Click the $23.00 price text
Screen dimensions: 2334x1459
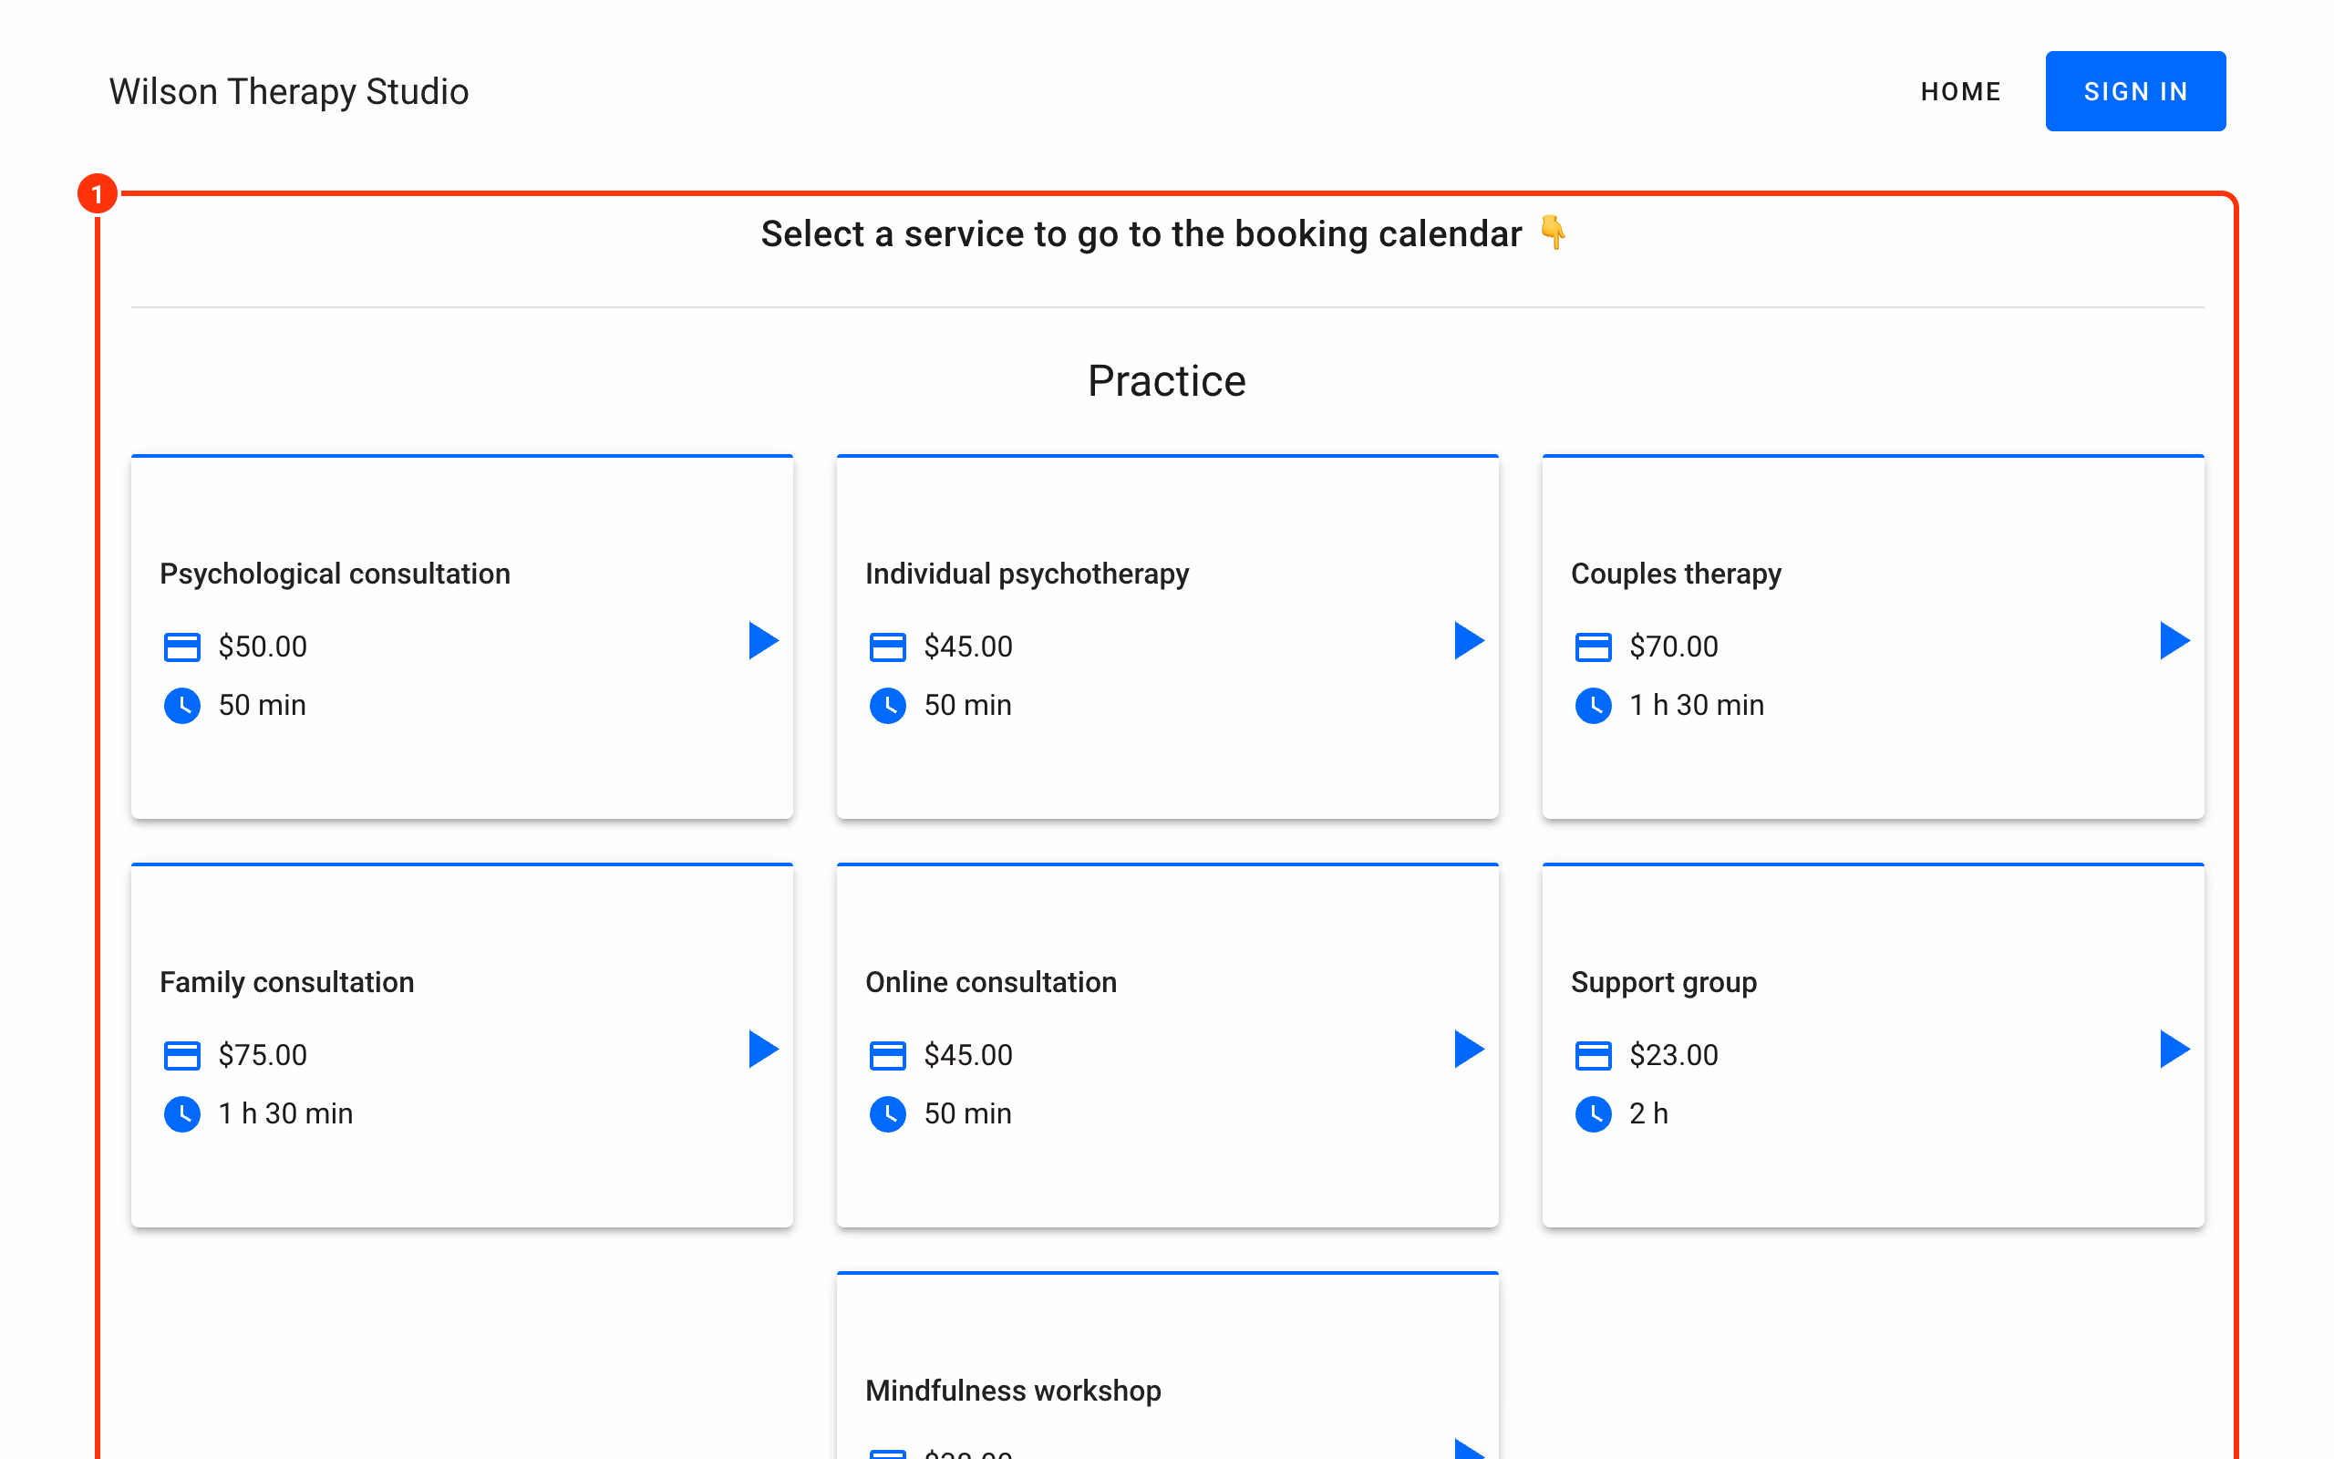pos(1674,1056)
